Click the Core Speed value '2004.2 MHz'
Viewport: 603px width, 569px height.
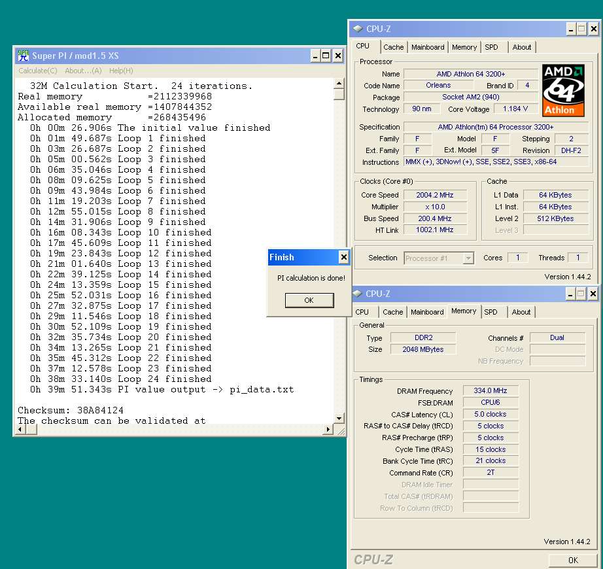(435, 195)
